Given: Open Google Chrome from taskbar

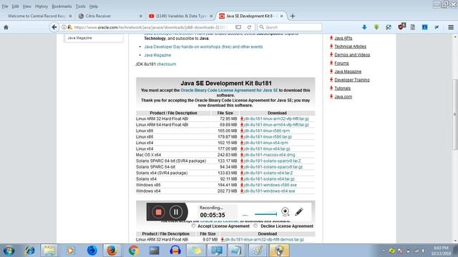Looking at the screenshot, I should point(134,251).
